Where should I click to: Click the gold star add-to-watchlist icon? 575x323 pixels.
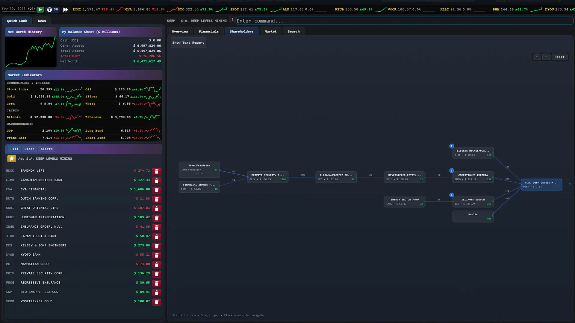(12, 159)
